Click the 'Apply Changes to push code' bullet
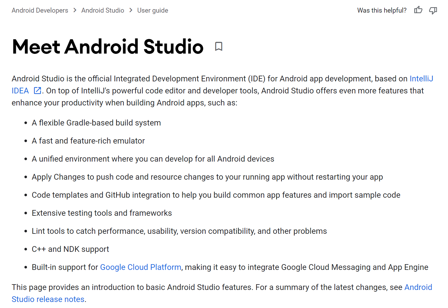Viewport: 448px width, 308px height. click(x=207, y=177)
